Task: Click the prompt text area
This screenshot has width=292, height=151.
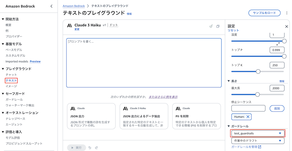Action: pyautogui.click(x=144, y=63)
